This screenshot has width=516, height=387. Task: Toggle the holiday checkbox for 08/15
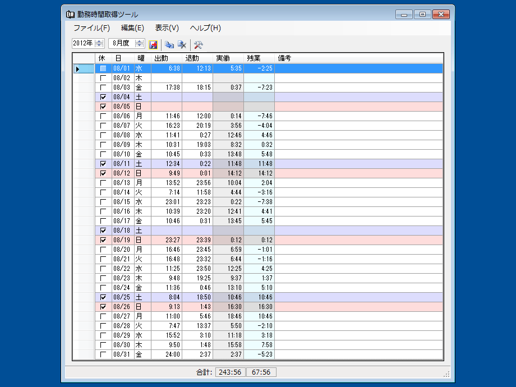[103, 202]
